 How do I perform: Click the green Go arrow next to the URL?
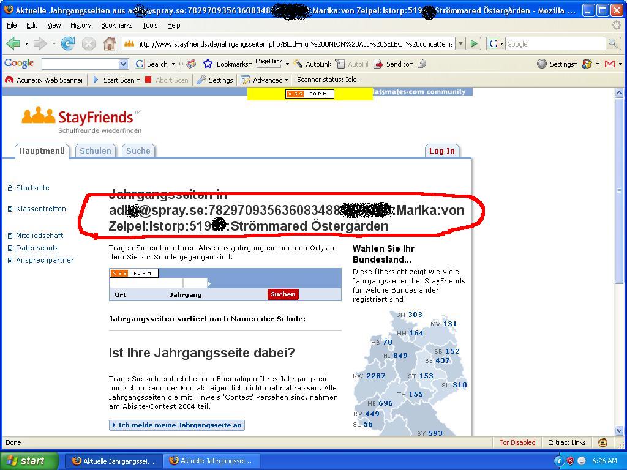coord(474,43)
